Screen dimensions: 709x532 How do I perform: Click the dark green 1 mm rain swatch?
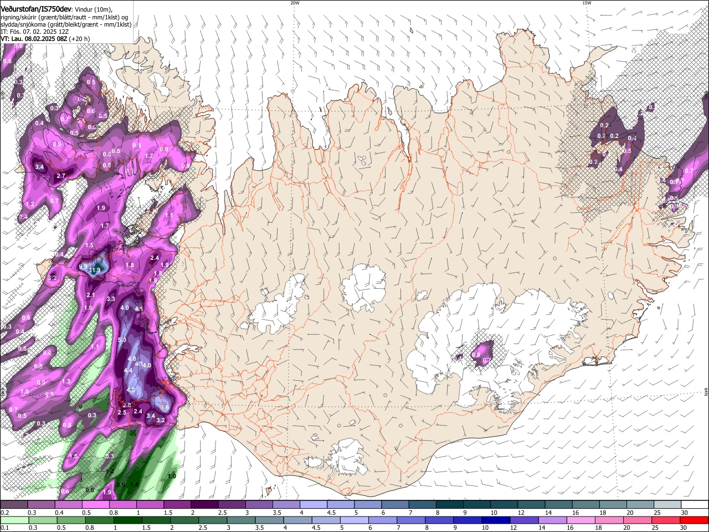point(128,520)
